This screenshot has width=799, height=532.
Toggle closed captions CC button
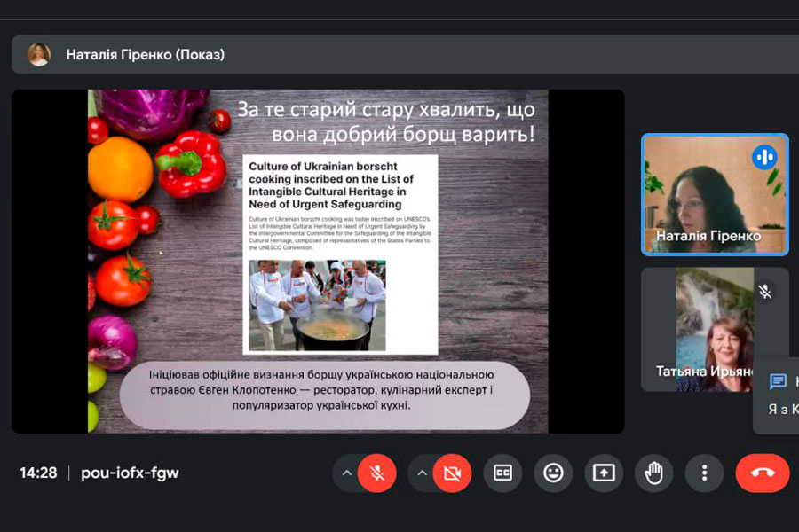pos(503,473)
